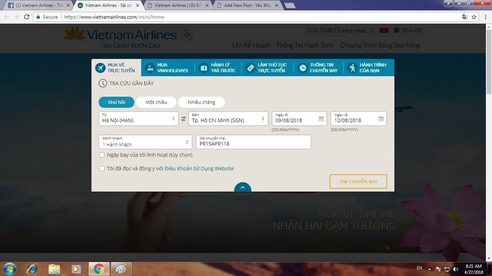The image size is (492, 276).
Task: Open the Mua VNAHolidays tab
Action: pos(168,68)
